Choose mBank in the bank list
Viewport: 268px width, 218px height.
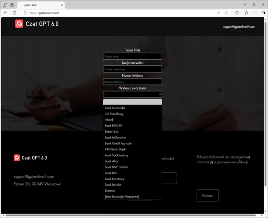pos(109,120)
